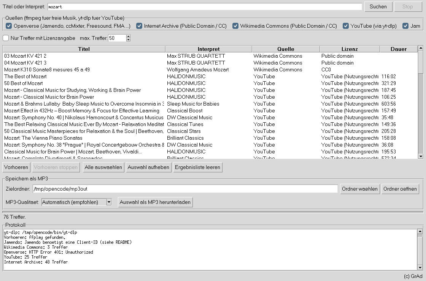The image size is (426, 281).
Task: Click the disabled Stop button
Action: click(407, 7)
